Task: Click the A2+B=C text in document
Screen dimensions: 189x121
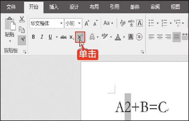Action: [141, 107]
